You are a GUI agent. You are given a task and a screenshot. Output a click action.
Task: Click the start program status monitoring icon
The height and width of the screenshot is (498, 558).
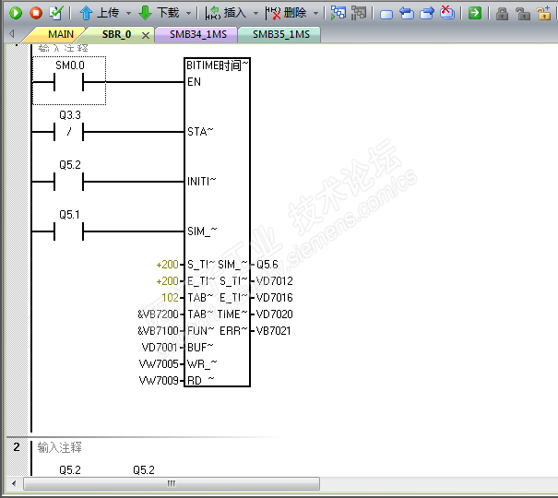pos(338,13)
